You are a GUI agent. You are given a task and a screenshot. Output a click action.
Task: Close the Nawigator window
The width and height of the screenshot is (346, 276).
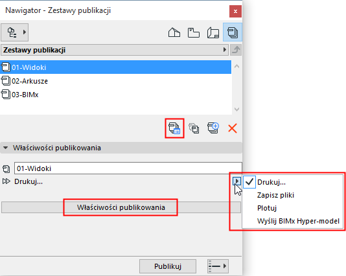[235, 11]
